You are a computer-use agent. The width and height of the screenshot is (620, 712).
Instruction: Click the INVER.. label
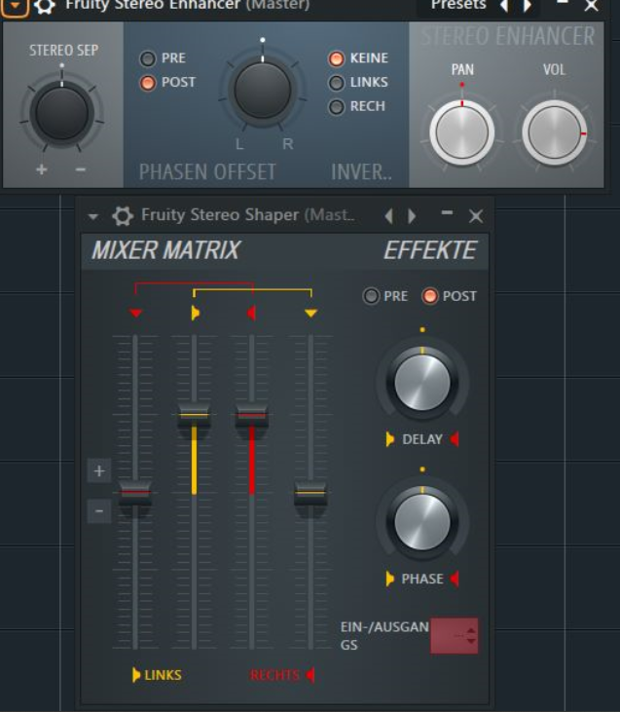[361, 172]
